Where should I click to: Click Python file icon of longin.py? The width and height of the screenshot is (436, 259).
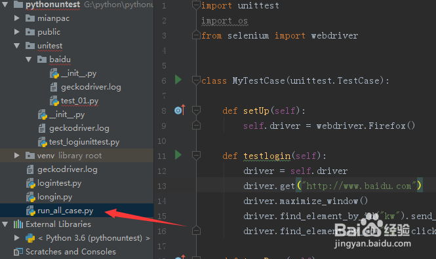click(31, 197)
